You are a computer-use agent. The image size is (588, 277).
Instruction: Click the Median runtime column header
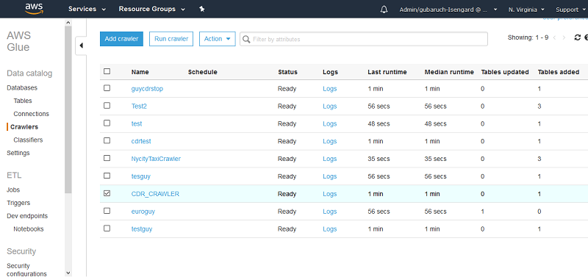449,72
